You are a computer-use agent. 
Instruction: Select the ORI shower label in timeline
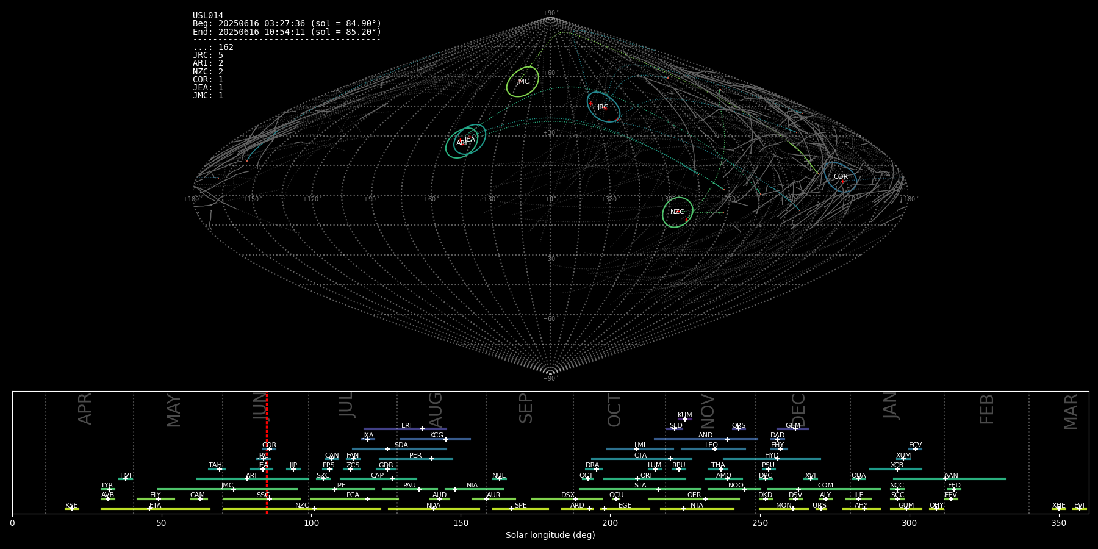[x=646, y=475]
